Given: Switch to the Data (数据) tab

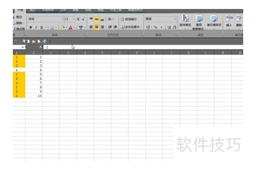Looking at the screenshot, I should pos(76,10).
